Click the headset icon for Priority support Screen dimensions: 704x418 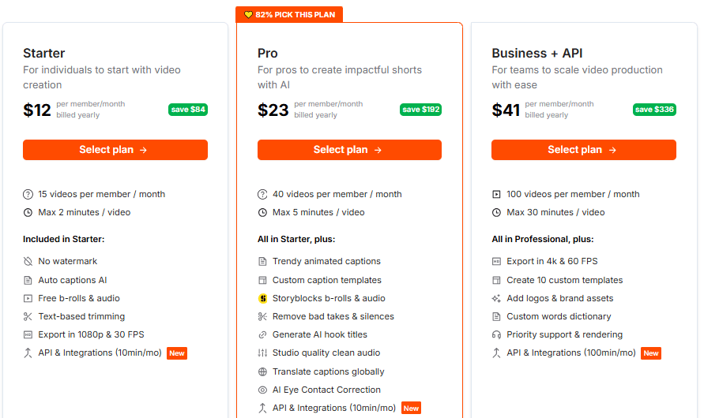point(496,334)
